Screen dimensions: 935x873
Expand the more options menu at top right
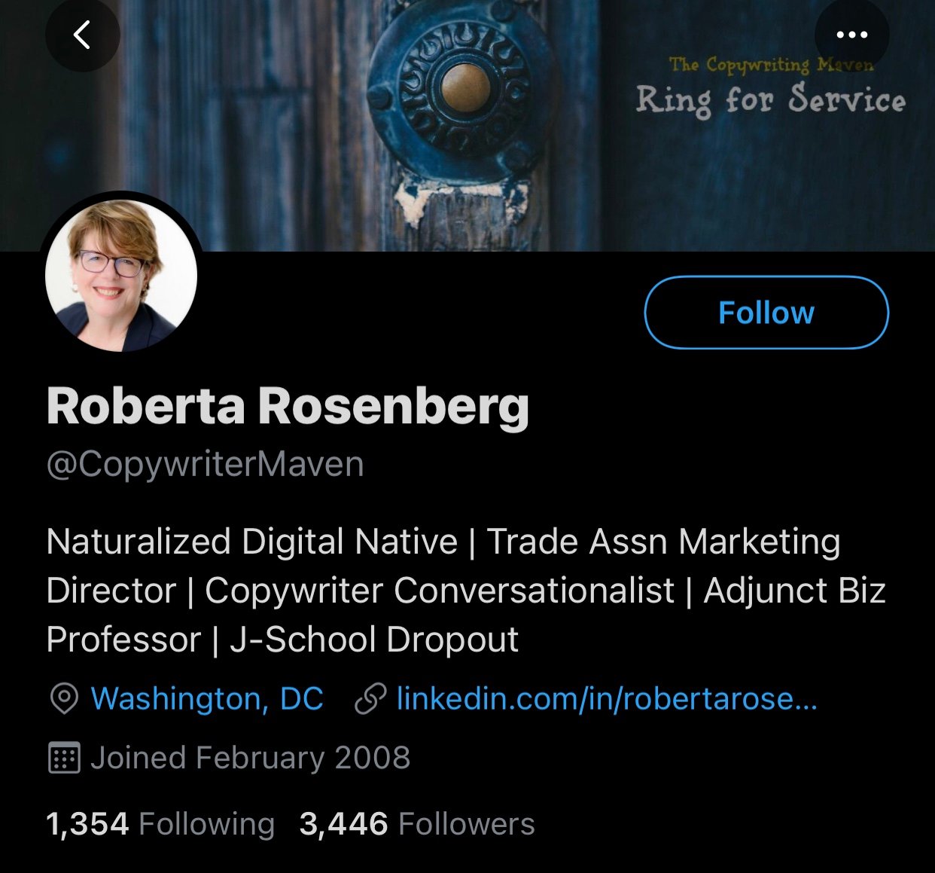(x=851, y=35)
